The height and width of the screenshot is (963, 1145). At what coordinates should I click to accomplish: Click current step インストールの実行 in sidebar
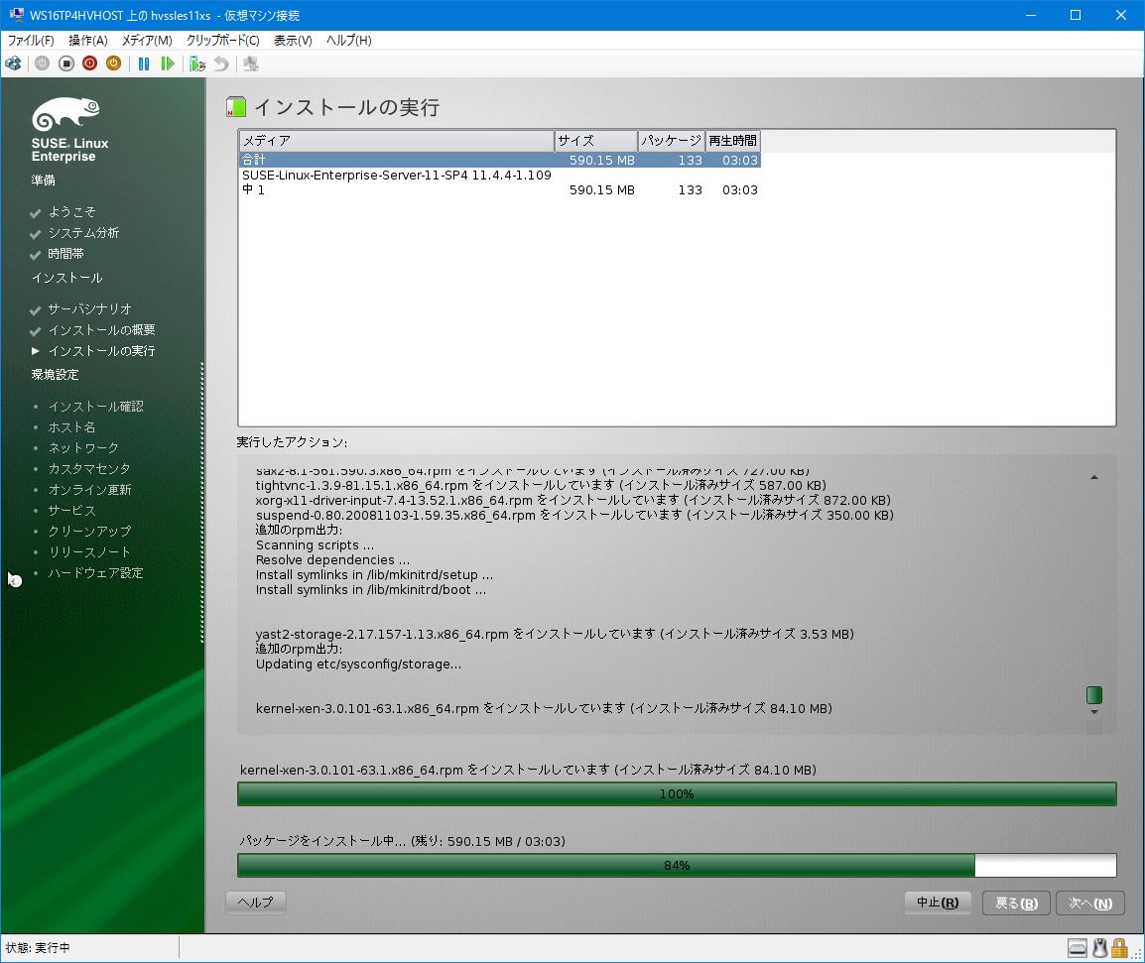(x=101, y=350)
